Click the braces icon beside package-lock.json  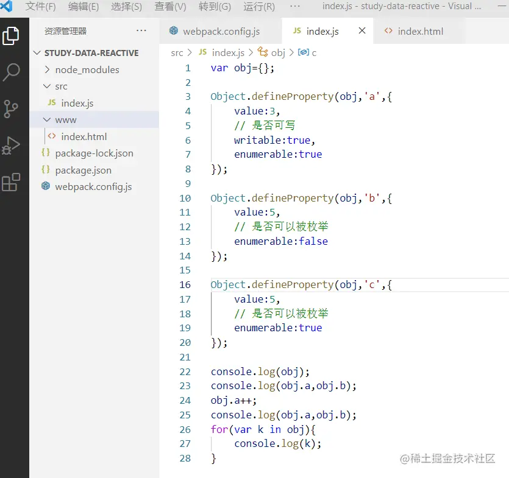46,152
